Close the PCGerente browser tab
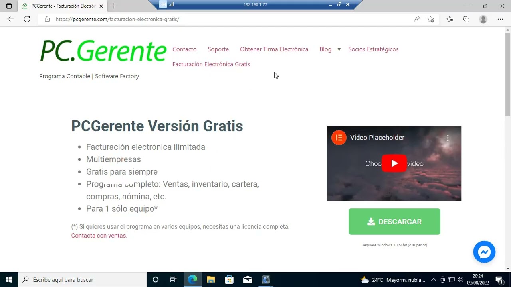Screen dimensions: 511x287 [101, 6]
